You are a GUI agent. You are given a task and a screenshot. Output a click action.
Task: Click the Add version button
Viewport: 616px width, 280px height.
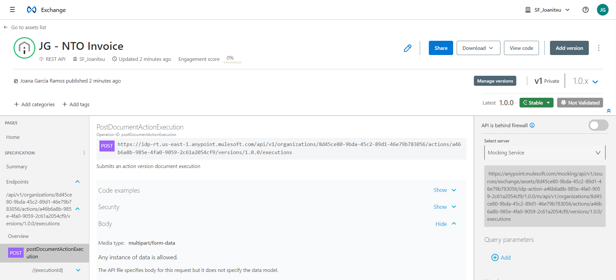pos(569,48)
